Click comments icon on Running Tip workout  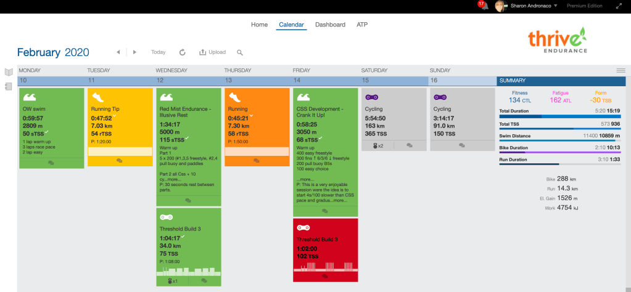[x=119, y=161]
